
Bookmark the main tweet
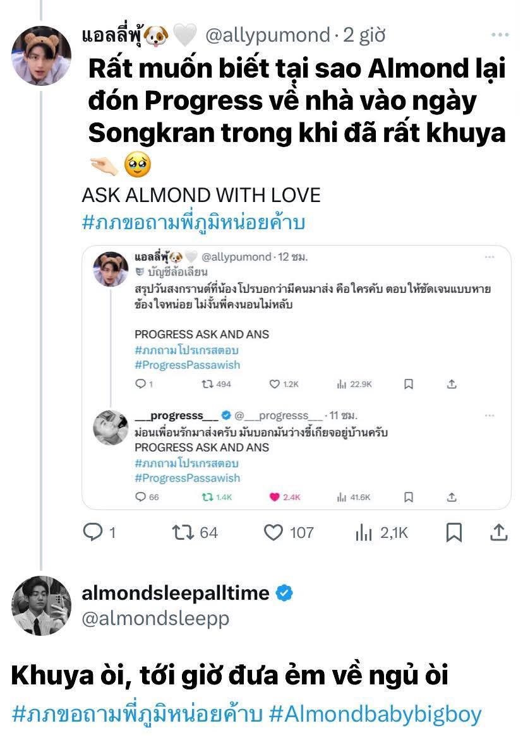[x=454, y=533]
